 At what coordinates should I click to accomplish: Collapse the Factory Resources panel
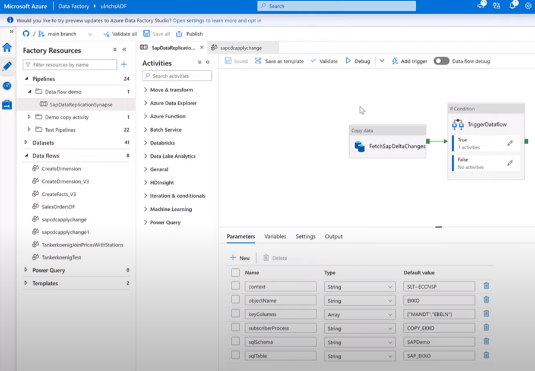pos(125,49)
